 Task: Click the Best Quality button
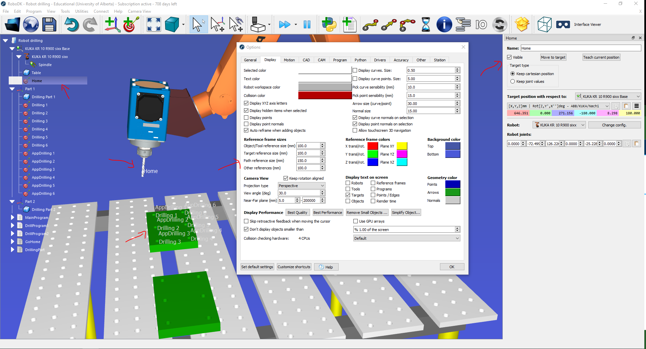coord(297,213)
